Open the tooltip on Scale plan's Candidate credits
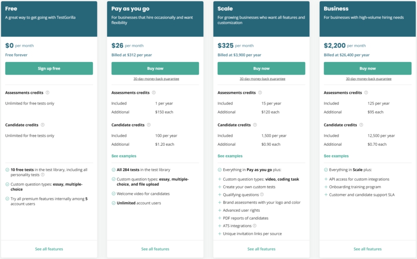This screenshot has width=417, height=259. pos(255,125)
